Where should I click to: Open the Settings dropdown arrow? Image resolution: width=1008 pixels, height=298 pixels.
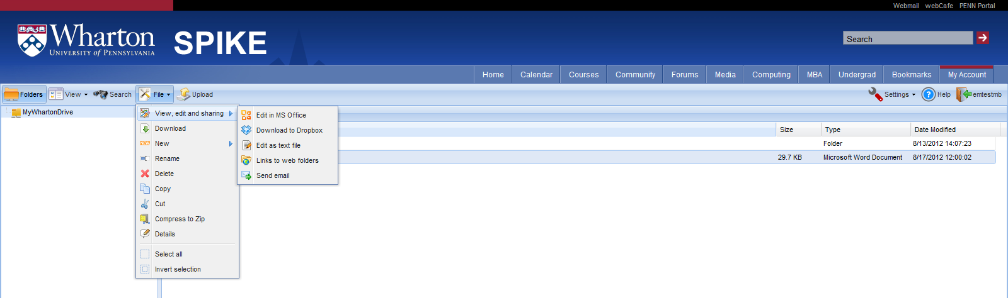pos(913,95)
